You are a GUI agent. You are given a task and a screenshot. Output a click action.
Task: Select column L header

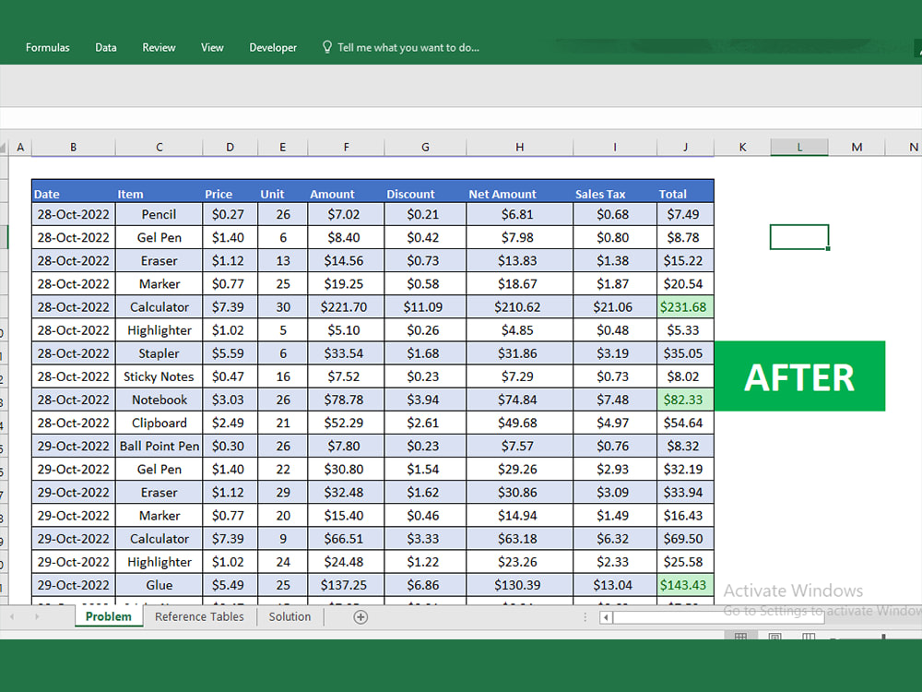pos(799,147)
